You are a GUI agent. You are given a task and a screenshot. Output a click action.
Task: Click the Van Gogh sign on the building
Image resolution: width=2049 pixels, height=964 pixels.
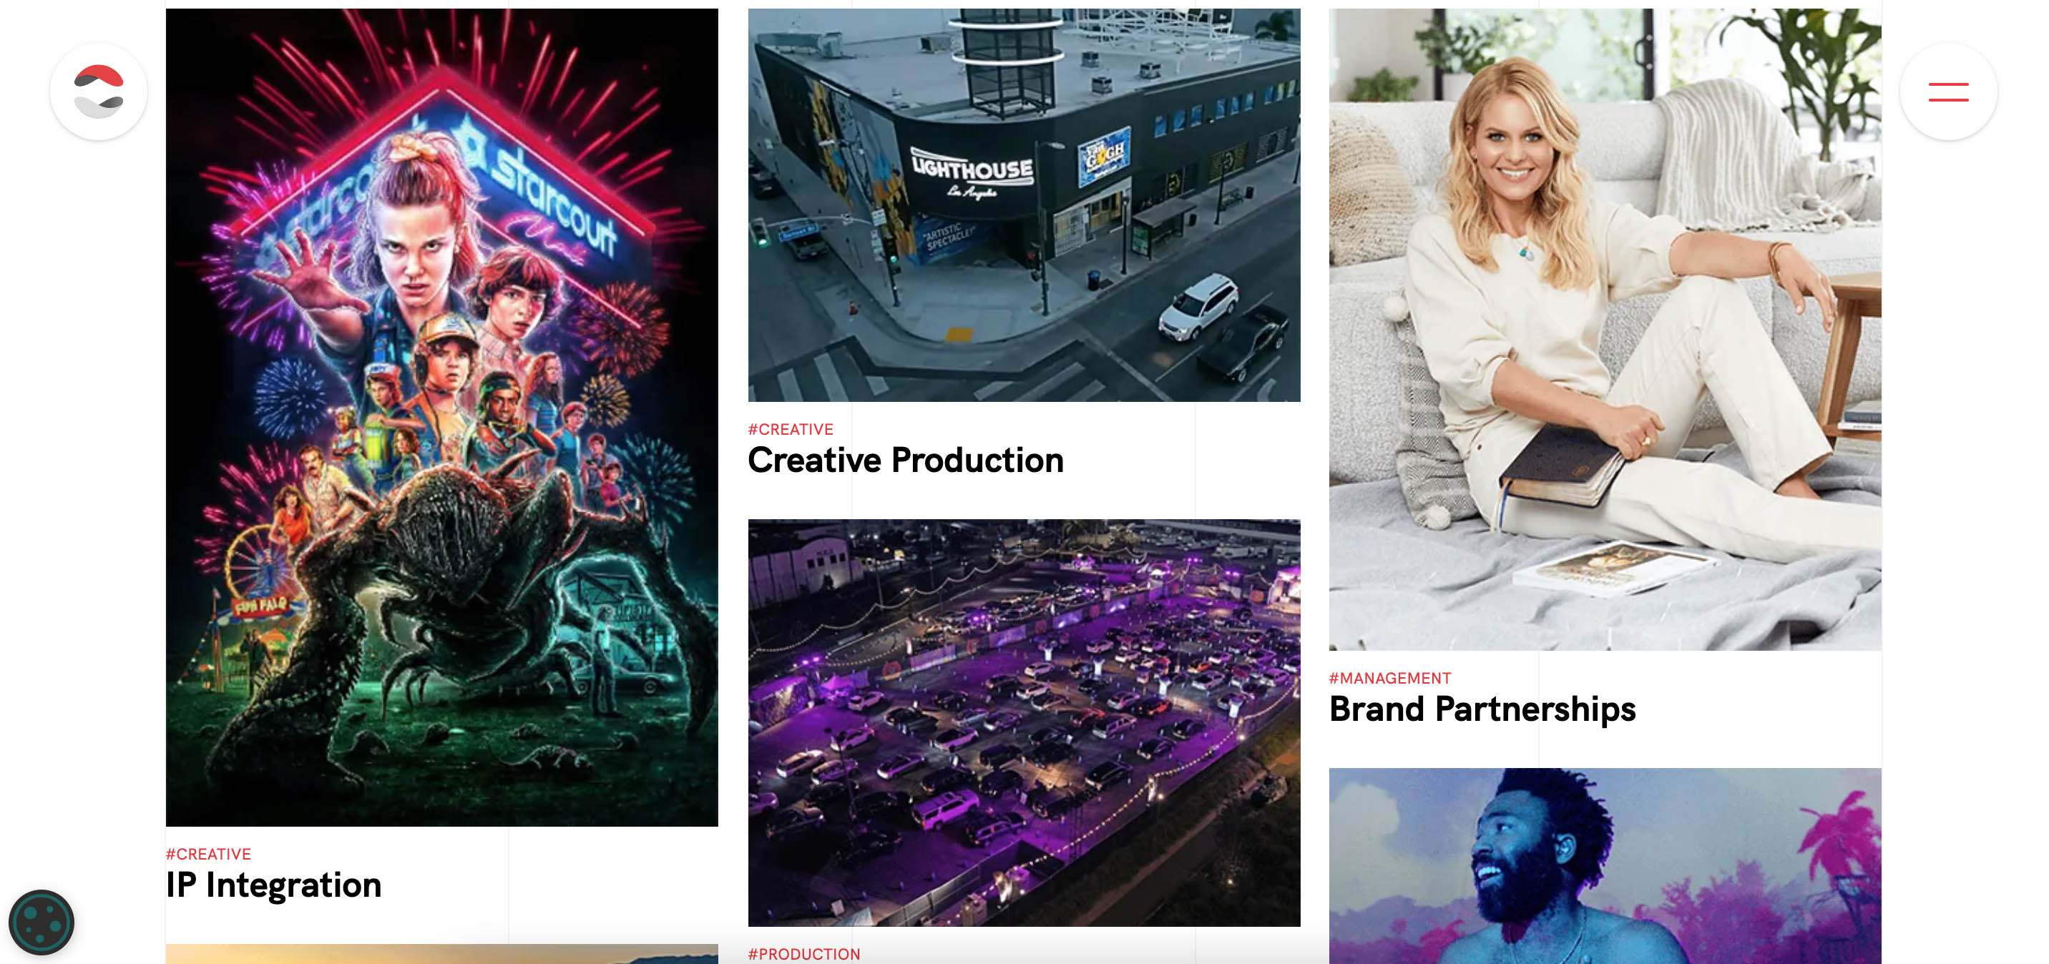coord(1104,156)
